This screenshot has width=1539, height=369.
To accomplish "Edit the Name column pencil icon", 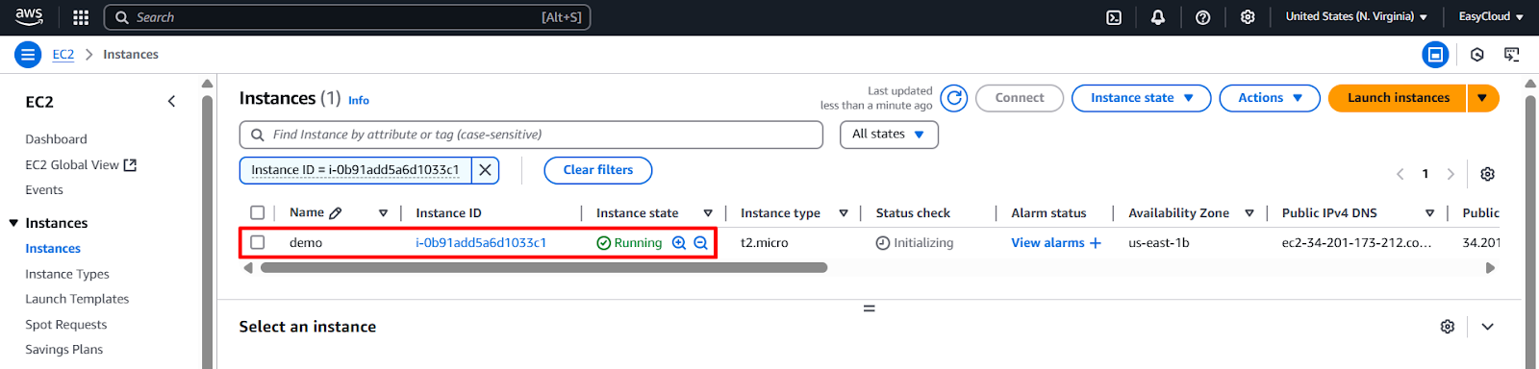I will [x=336, y=213].
